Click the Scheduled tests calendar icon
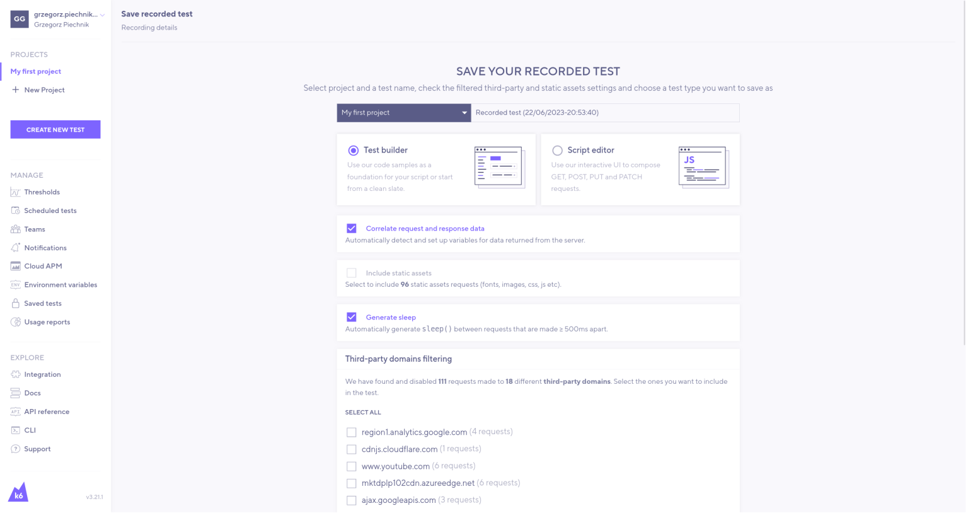Screen dimensions: 968x513 15,210
